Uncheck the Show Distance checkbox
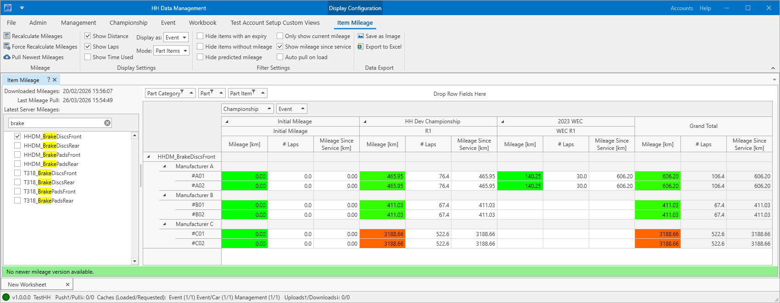Viewport: 780px width, 303px height. coord(88,36)
